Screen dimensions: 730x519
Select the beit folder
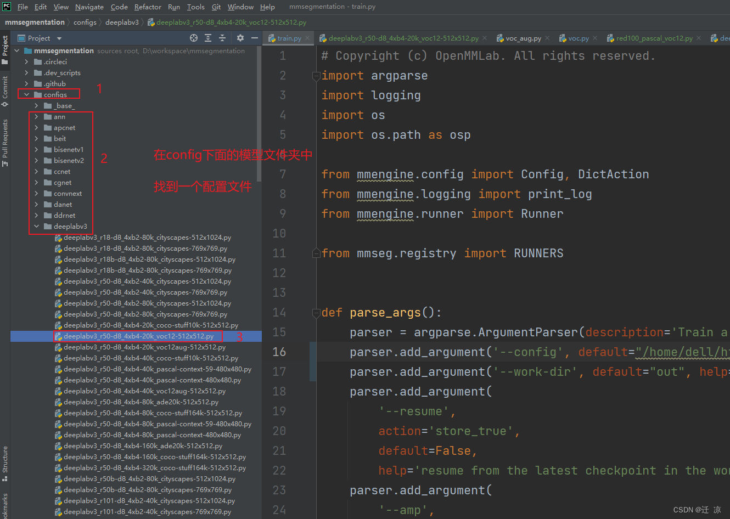(x=60, y=138)
